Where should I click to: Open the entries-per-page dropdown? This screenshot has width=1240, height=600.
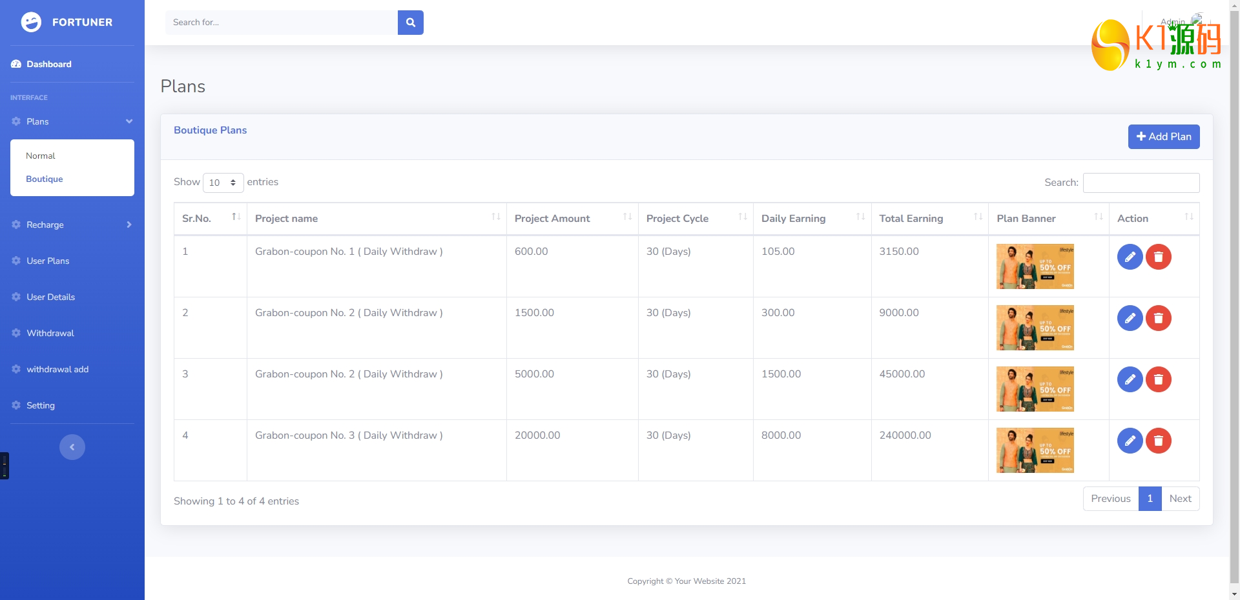pos(223,183)
